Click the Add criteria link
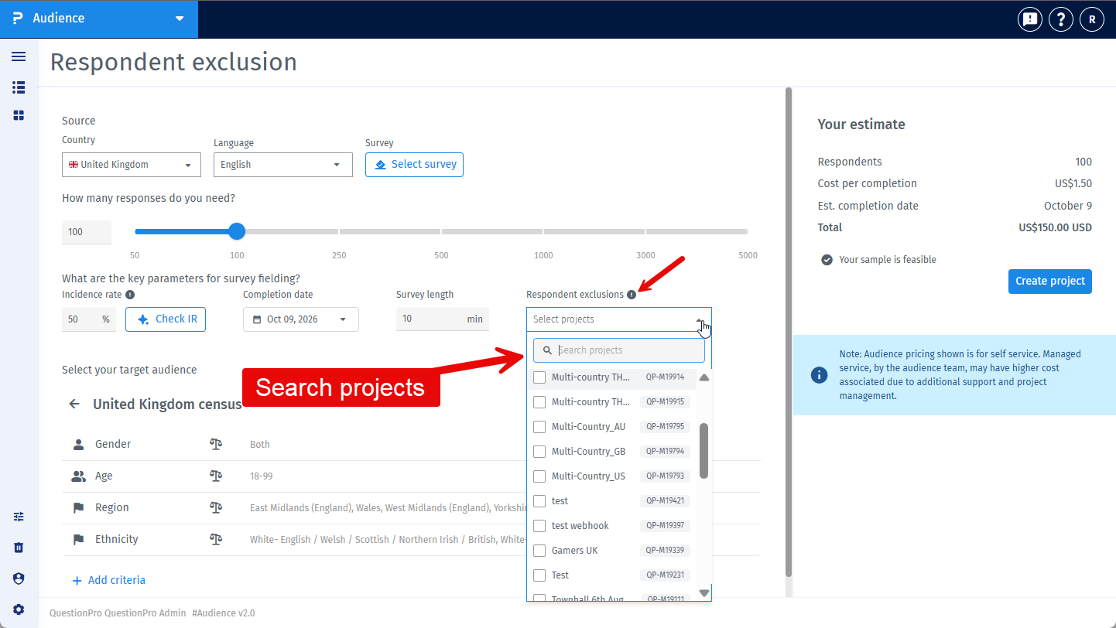This screenshot has height=628, width=1116. tap(108, 580)
